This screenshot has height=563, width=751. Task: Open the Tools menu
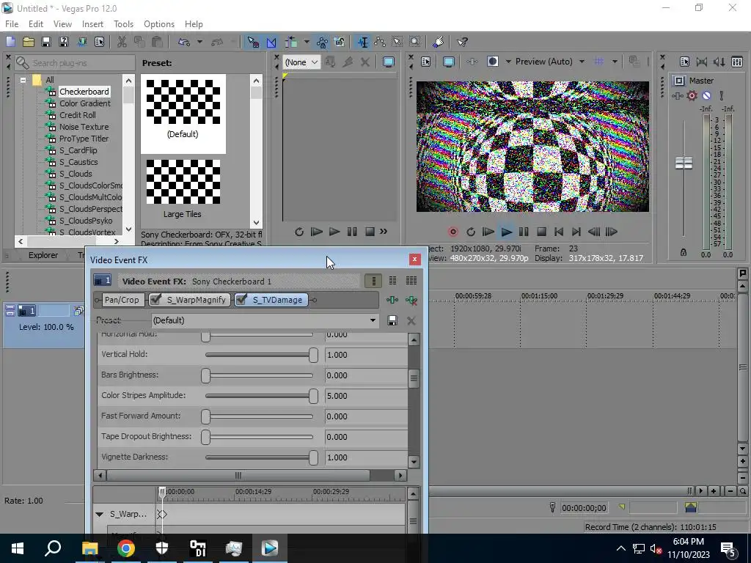click(x=123, y=24)
